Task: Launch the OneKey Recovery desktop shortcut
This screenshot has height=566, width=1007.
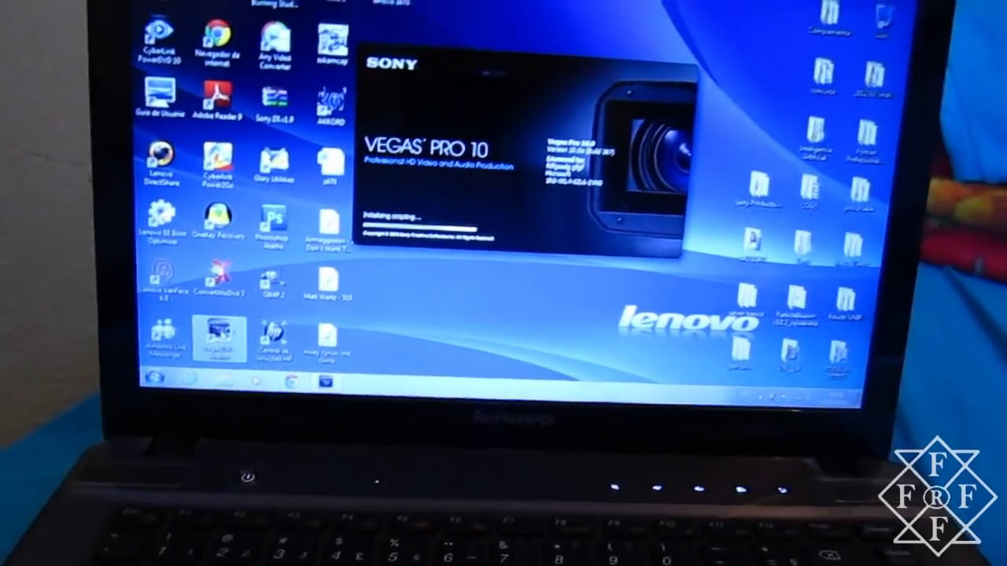Action: click(x=218, y=220)
